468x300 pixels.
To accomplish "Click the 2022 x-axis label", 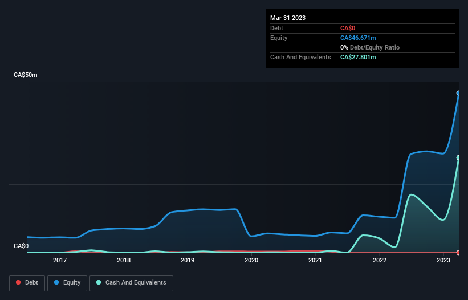I will tap(380, 260).
